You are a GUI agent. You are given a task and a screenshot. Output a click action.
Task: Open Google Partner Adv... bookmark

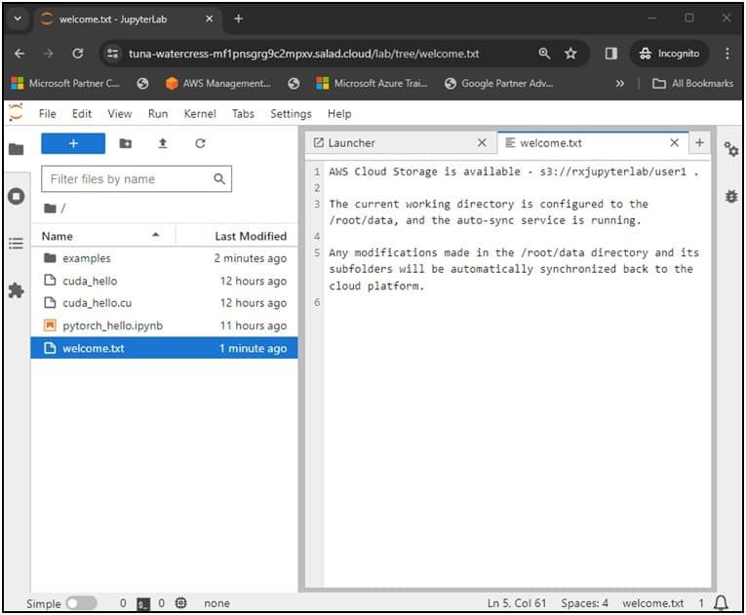point(498,83)
